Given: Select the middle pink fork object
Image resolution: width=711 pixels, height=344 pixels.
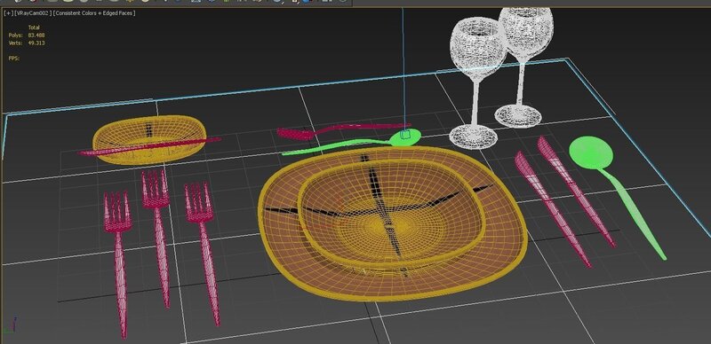Looking at the screenshot, I should [x=159, y=235].
